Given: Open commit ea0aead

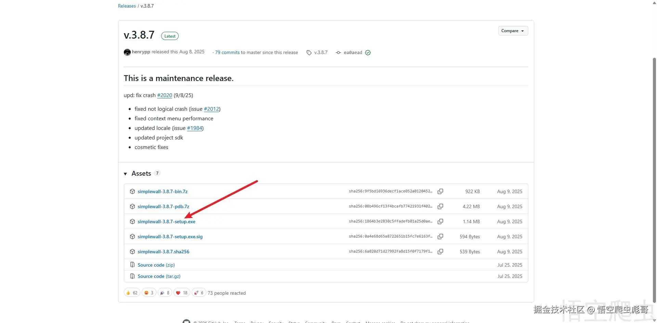Looking at the screenshot, I should 353,53.
